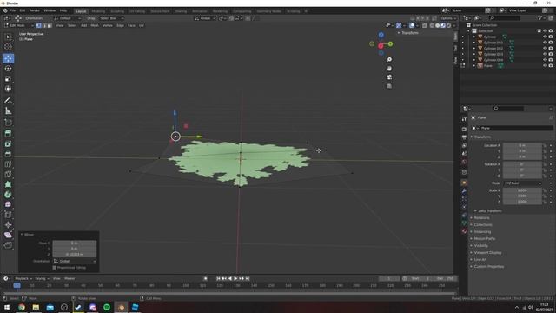Select the Rip Region tool
This screenshot has width=556, height=313.
coord(8,245)
